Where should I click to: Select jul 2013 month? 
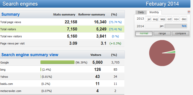(x=148, y=19)
